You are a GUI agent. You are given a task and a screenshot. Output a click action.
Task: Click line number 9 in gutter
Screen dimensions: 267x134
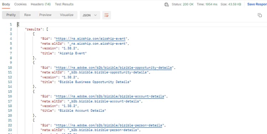pyautogui.click(x=11, y=63)
